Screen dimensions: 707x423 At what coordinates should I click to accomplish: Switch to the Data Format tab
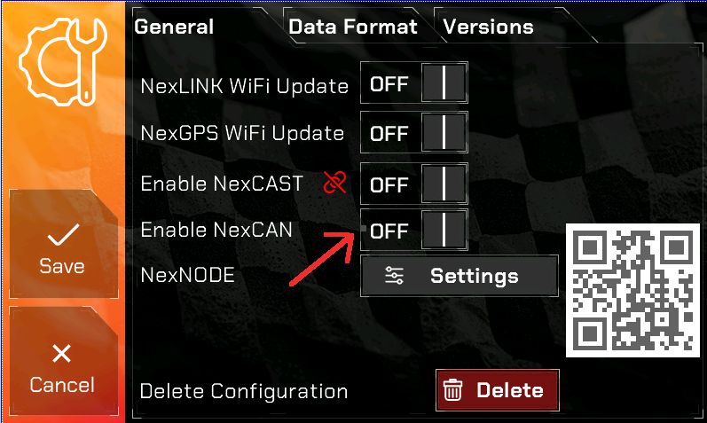[353, 27]
